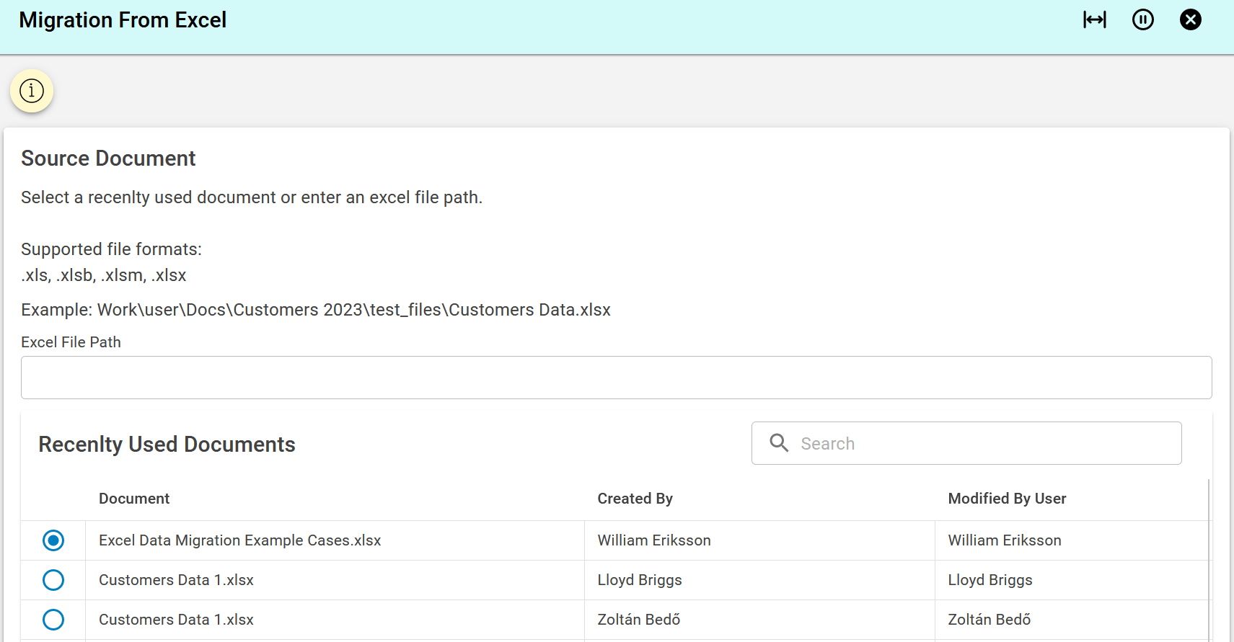Click the magnifier icon in the Search box
Viewport: 1234px width, 642px height.
(779, 443)
